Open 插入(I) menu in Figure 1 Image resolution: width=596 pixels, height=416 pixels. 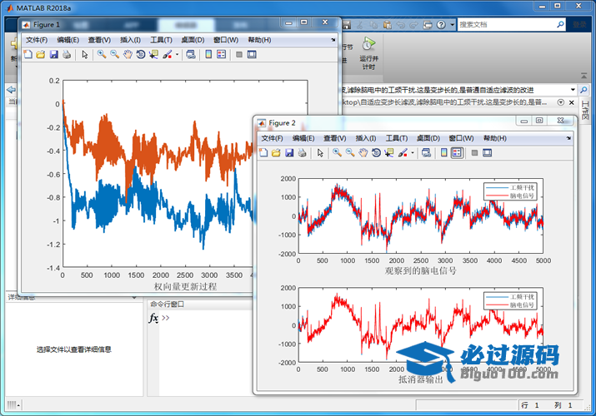130,40
